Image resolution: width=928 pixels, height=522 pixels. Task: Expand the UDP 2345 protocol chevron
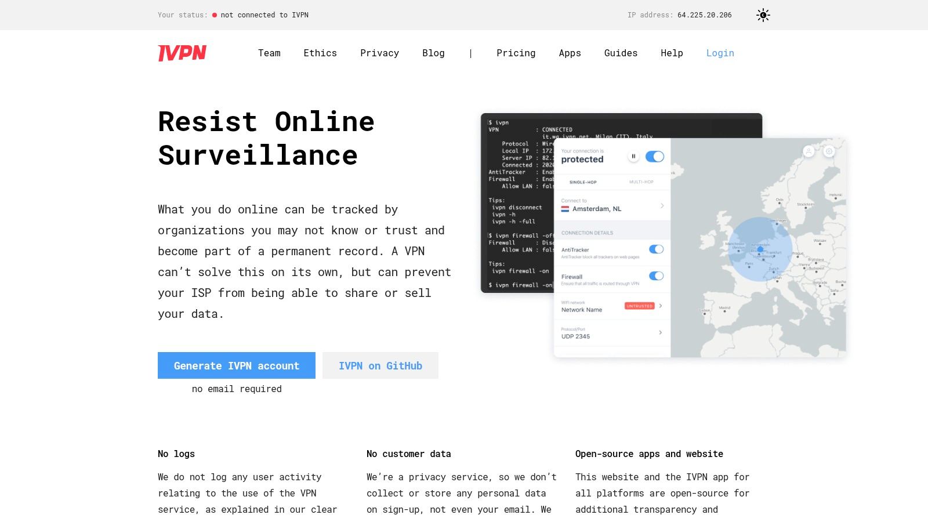(661, 332)
